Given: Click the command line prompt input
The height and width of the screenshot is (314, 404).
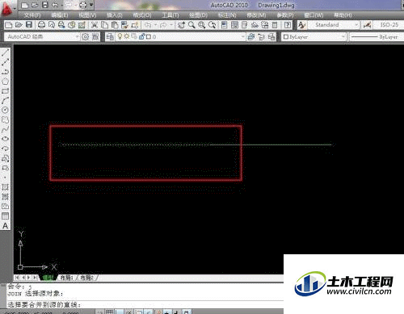Looking at the screenshot, I should [145, 304].
